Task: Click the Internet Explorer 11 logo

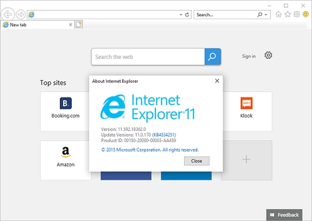Action: coord(148,108)
